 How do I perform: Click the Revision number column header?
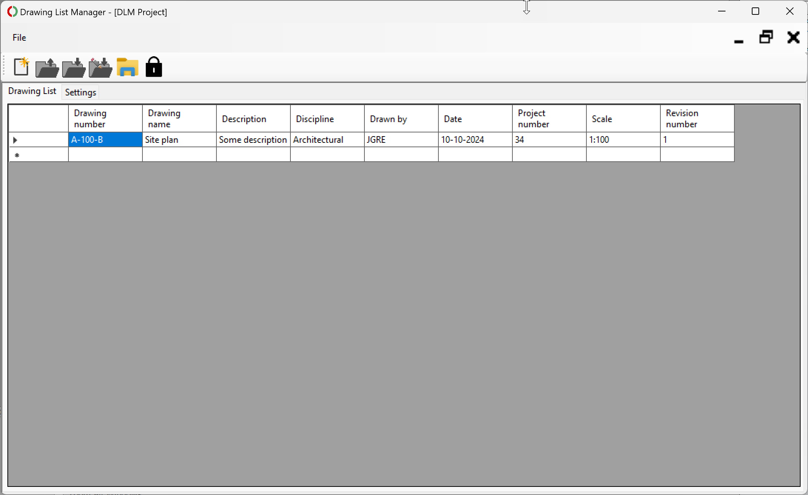(x=697, y=119)
